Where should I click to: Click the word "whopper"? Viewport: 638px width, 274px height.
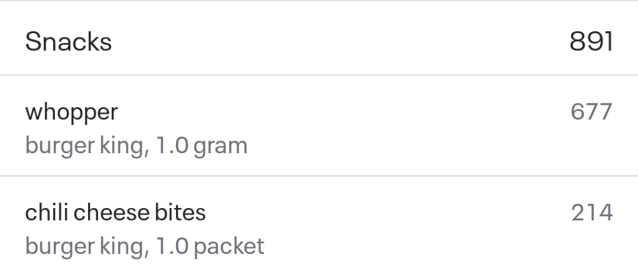click(x=71, y=113)
